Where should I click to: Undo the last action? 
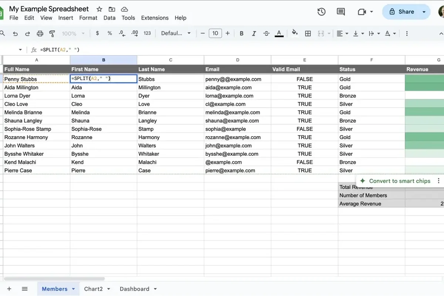point(15,33)
